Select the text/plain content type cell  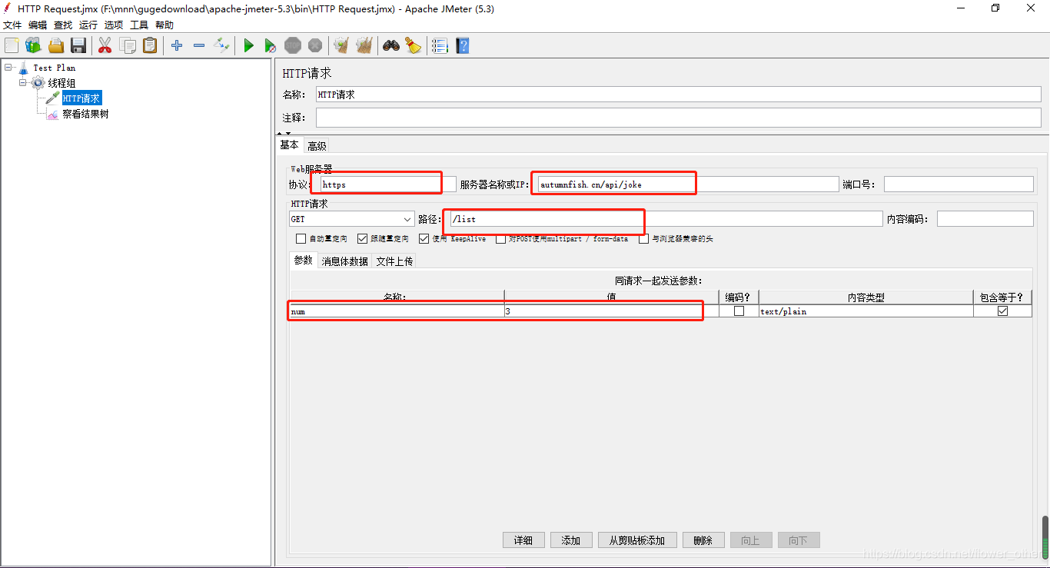point(866,311)
